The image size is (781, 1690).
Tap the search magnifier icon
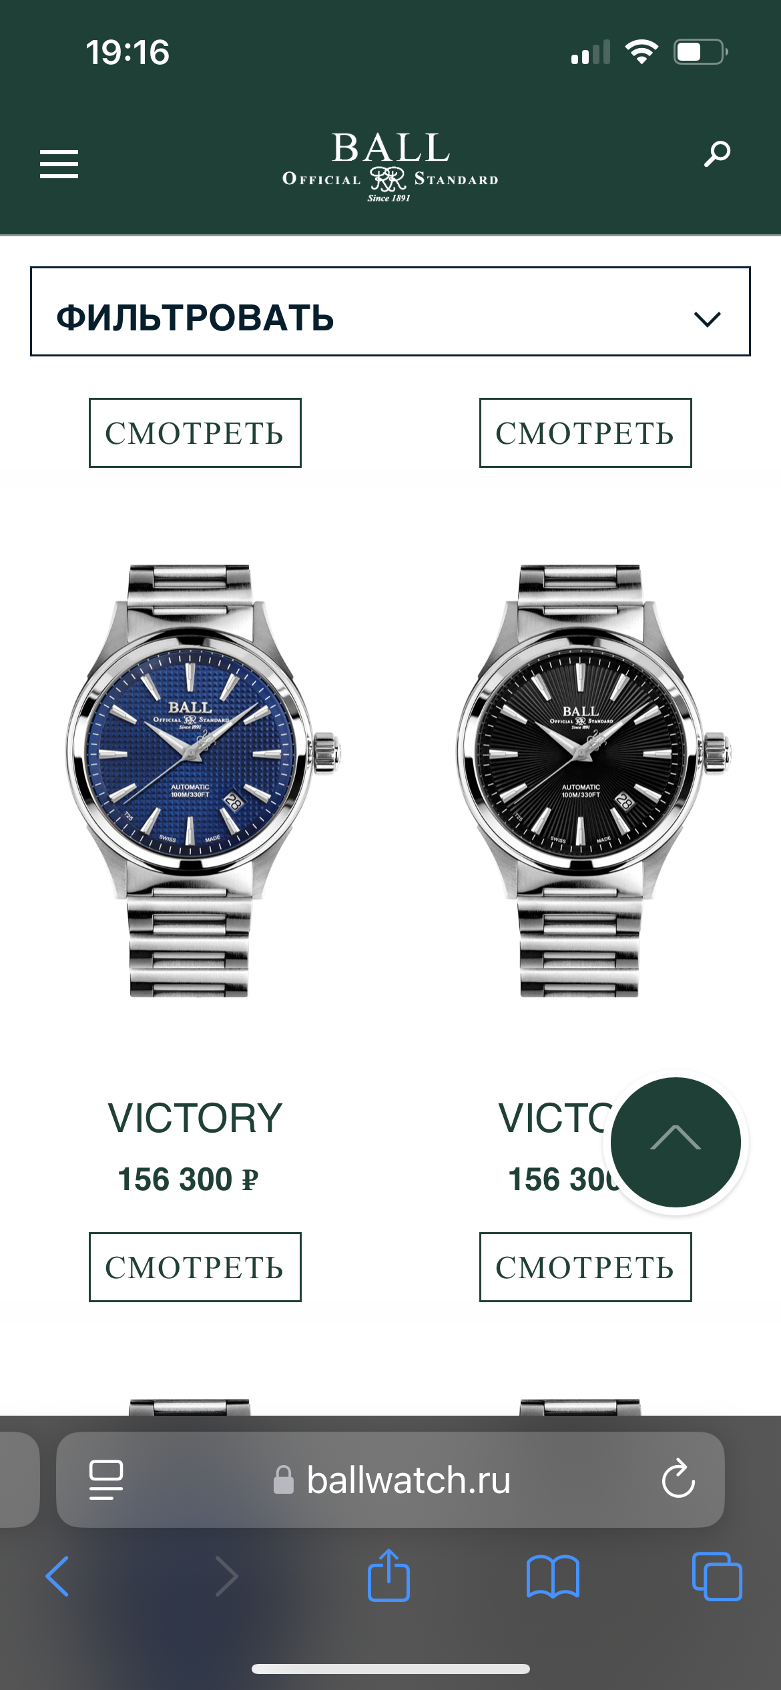click(x=717, y=154)
